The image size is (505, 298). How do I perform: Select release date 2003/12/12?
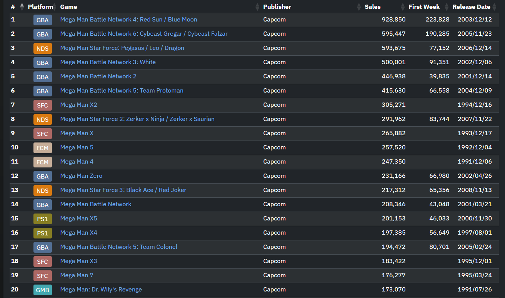click(475, 20)
